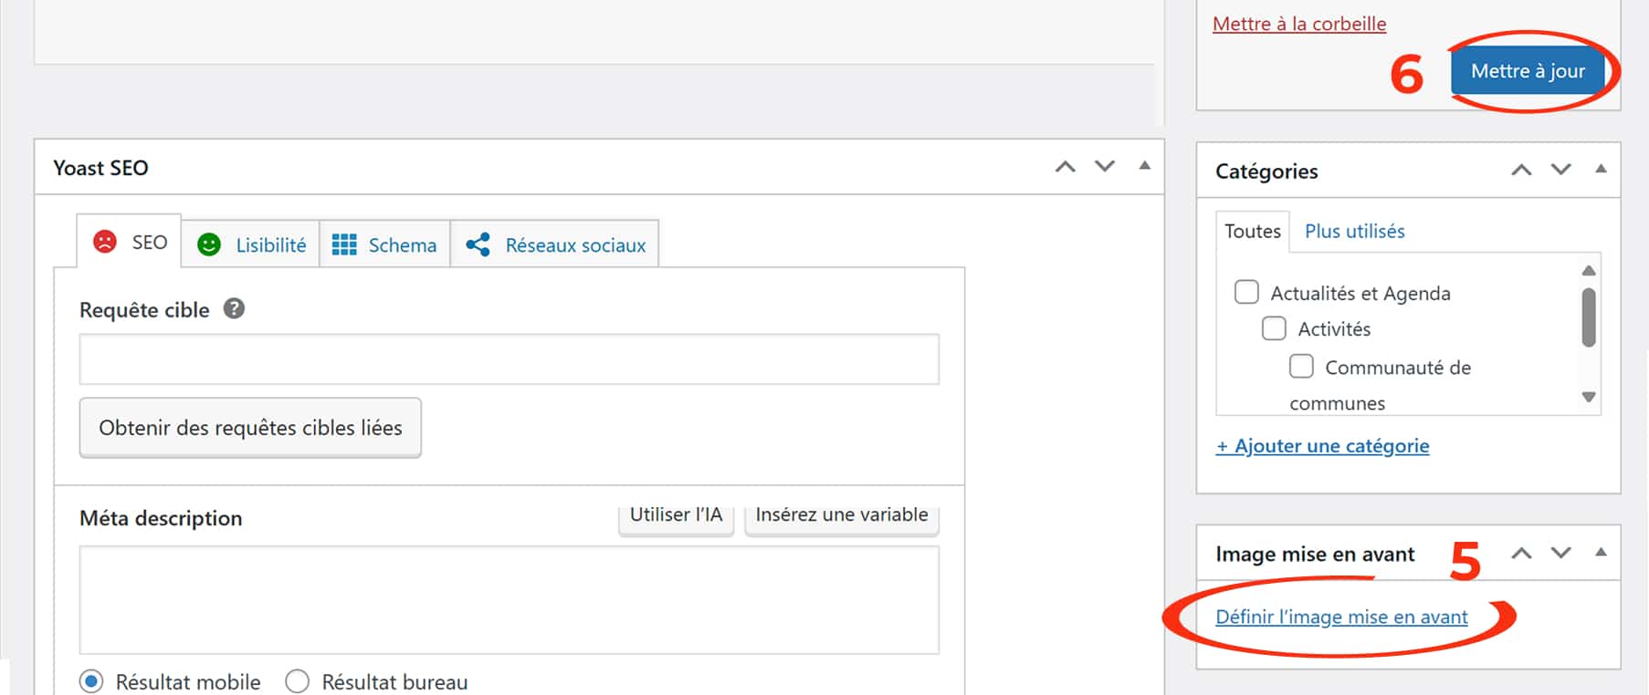
Task: Open the Réseaux sociaux tab
Action: [555, 244]
